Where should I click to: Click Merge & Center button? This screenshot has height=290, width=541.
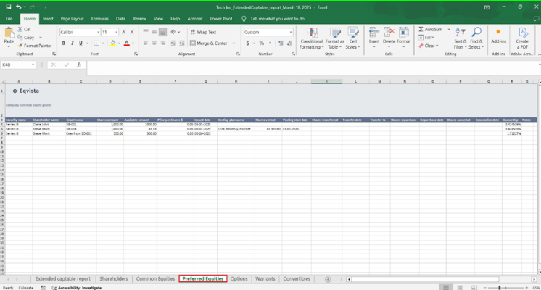tap(209, 43)
